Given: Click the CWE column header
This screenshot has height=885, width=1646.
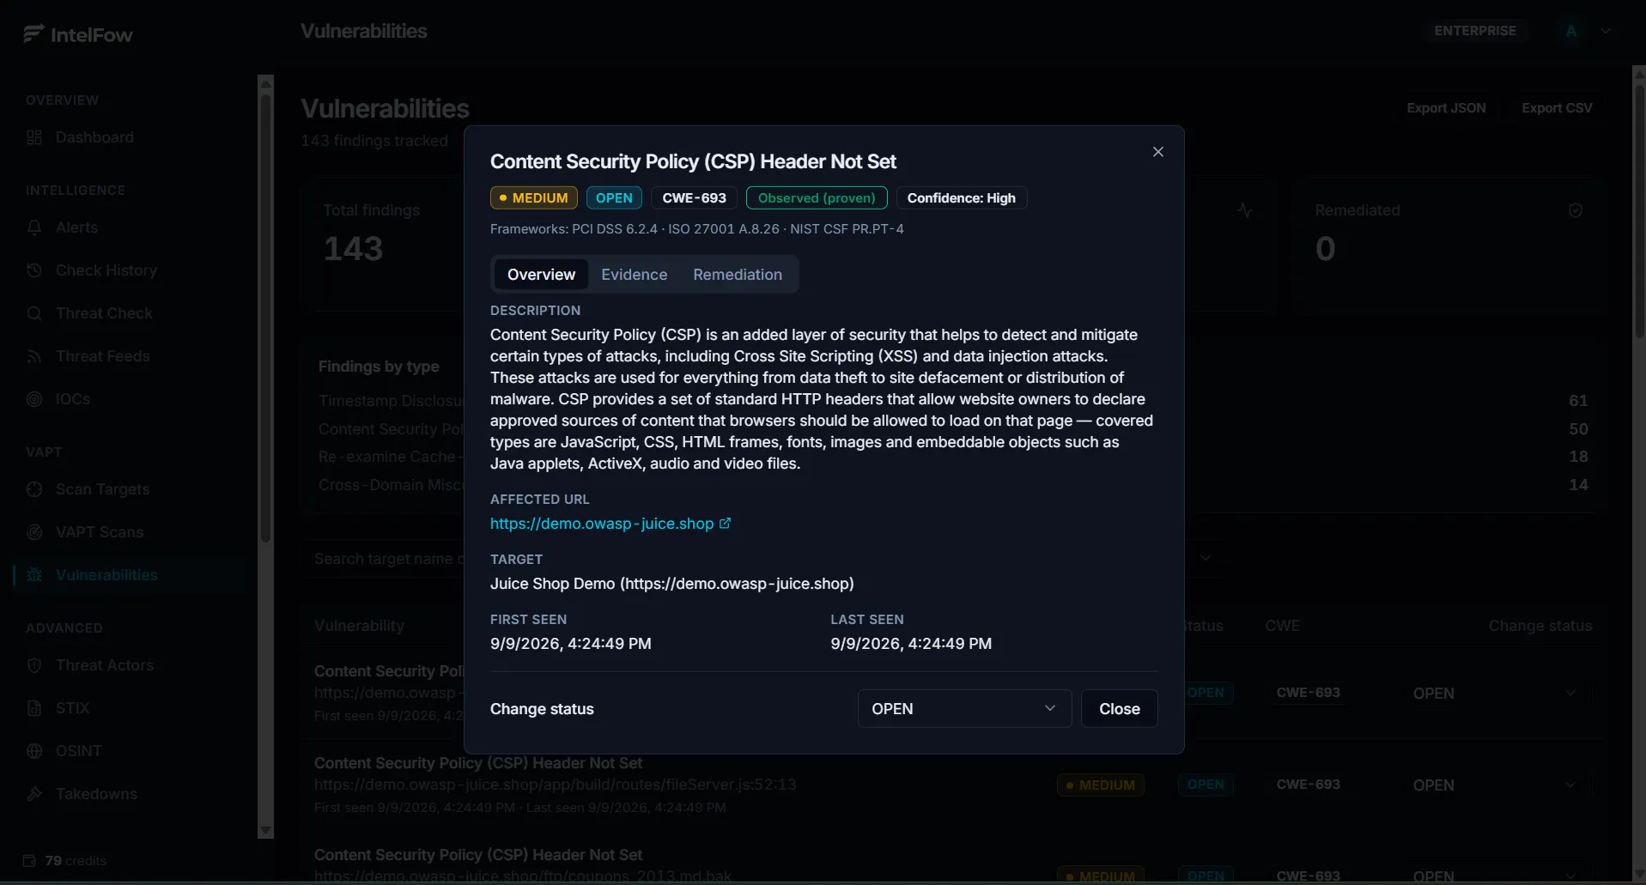Looking at the screenshot, I should coord(1282,626).
